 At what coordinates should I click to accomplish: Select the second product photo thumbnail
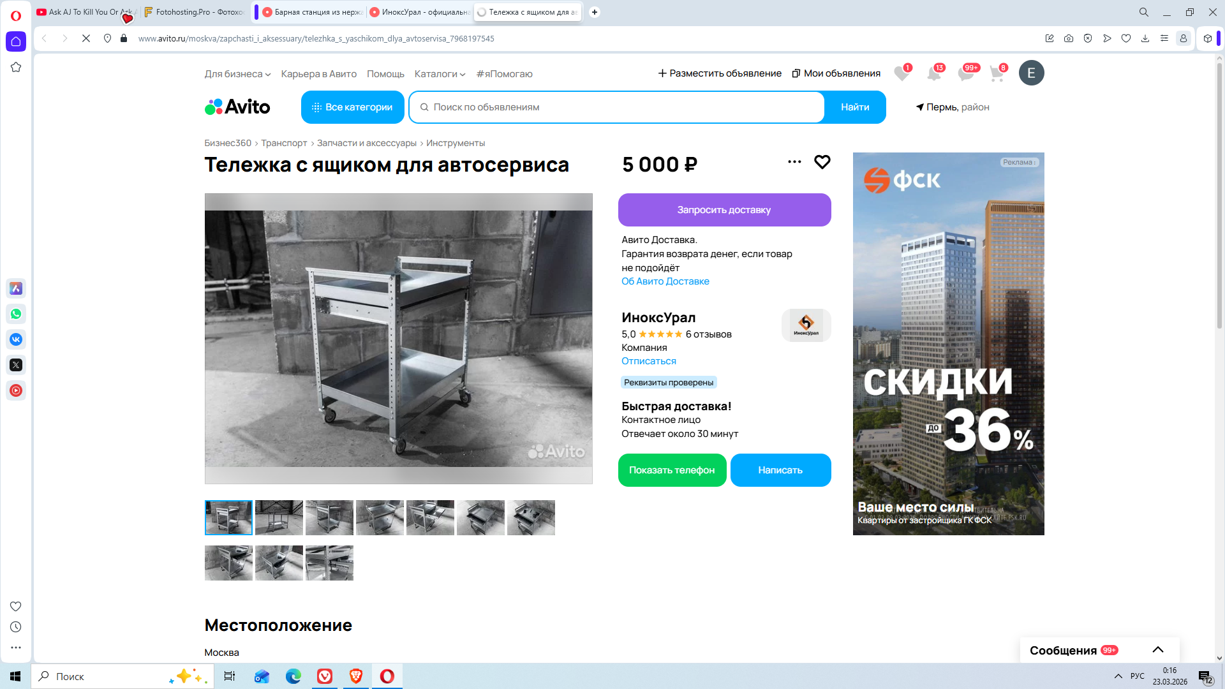point(279,517)
